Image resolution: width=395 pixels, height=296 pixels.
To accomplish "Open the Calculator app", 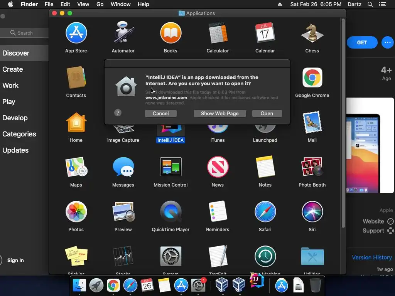I will pyautogui.click(x=218, y=33).
